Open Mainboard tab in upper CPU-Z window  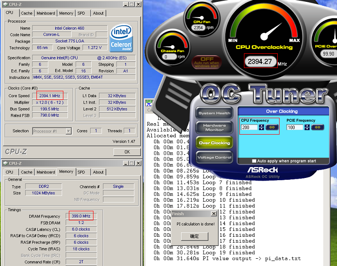pos(46,13)
